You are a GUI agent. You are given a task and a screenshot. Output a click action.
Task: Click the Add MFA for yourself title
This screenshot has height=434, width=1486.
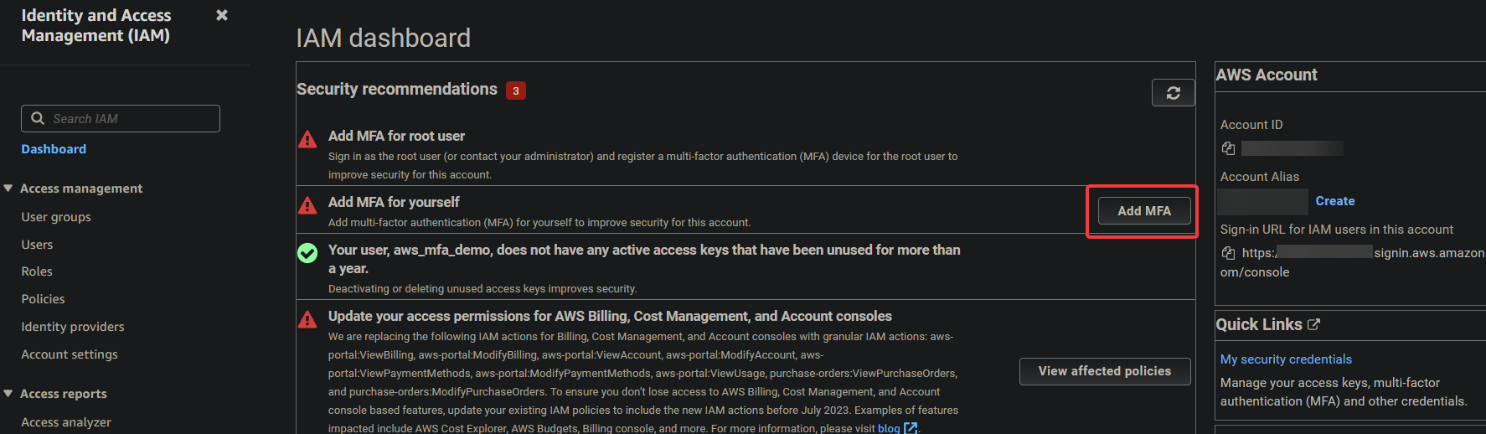(x=394, y=202)
